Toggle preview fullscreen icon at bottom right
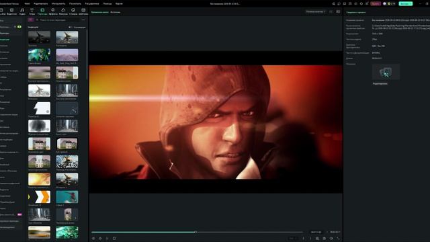This screenshot has height=242, width=430. [338, 239]
